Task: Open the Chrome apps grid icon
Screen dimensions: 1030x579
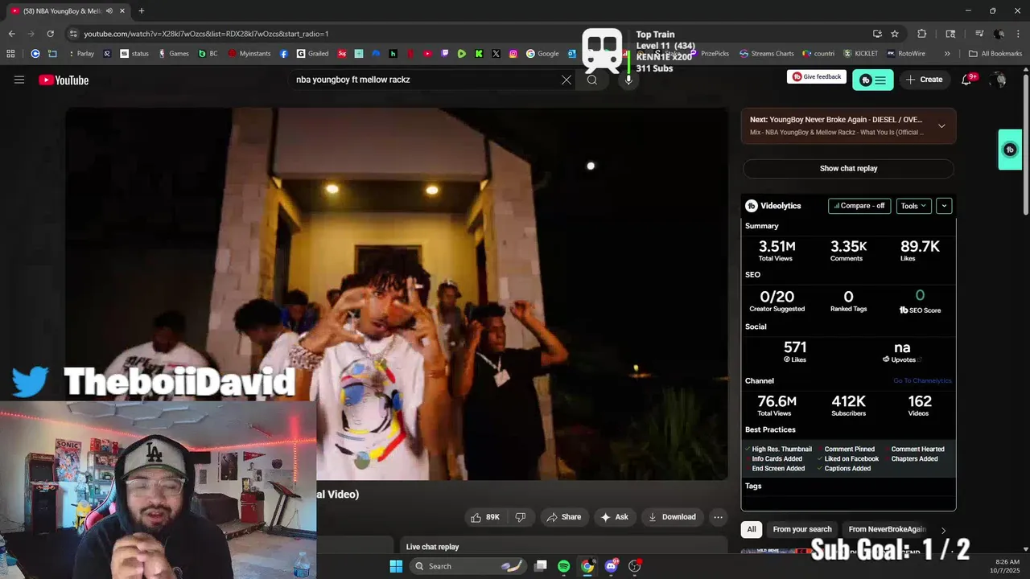Action: [10, 54]
